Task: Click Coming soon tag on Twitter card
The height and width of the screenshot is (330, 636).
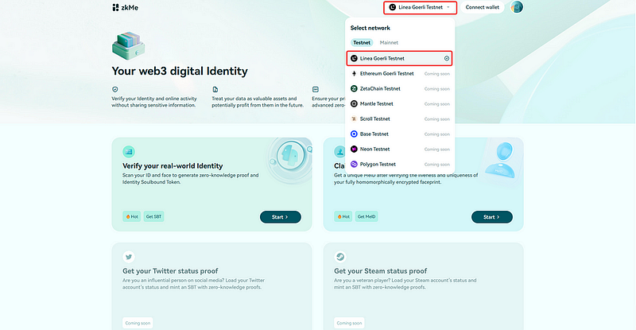Action: pyautogui.click(x=138, y=323)
